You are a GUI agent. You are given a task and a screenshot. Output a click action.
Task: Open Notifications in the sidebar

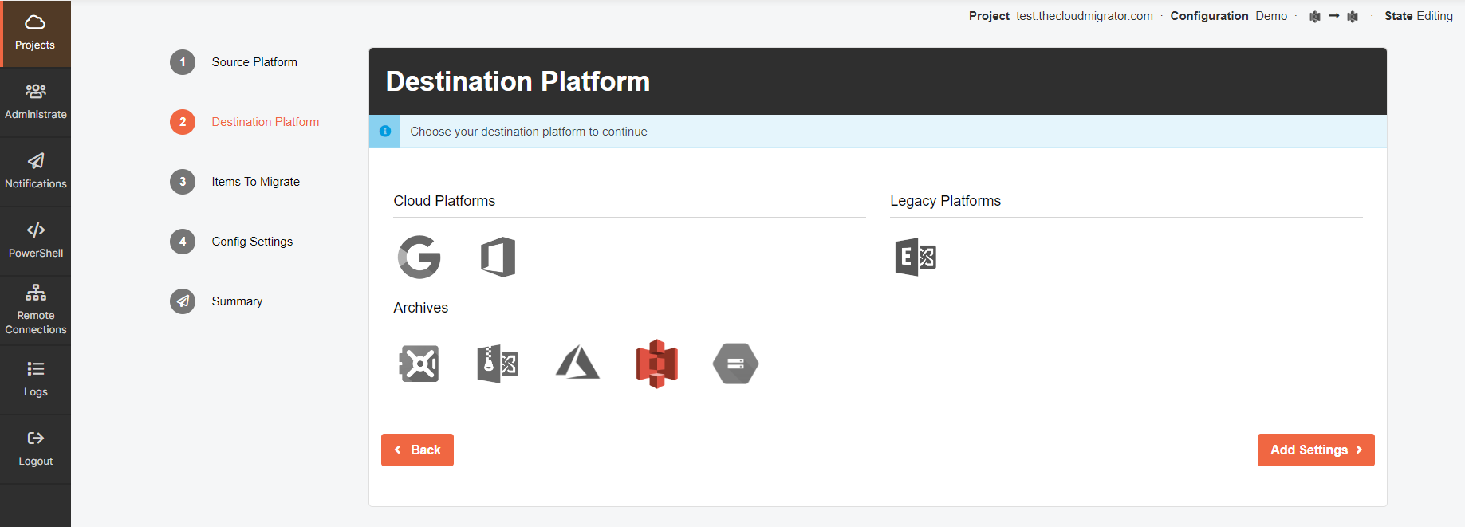pyautogui.click(x=35, y=172)
